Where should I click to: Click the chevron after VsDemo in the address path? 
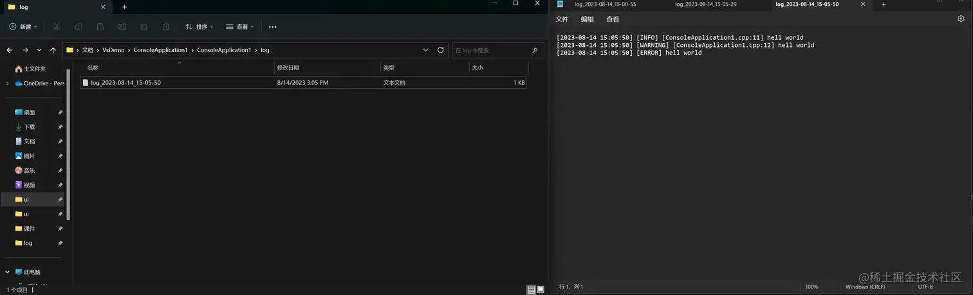(129, 50)
